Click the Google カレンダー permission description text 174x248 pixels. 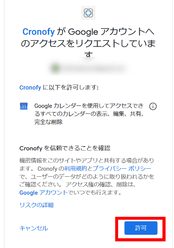[x=89, y=114]
